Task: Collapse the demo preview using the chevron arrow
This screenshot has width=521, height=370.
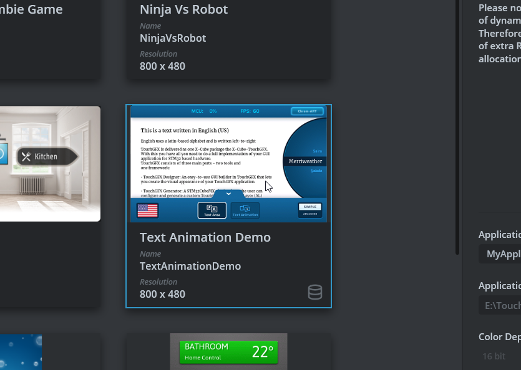Action: pyautogui.click(x=228, y=194)
